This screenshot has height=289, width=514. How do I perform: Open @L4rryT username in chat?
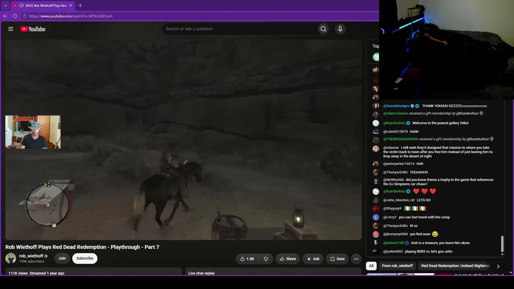coord(390,217)
